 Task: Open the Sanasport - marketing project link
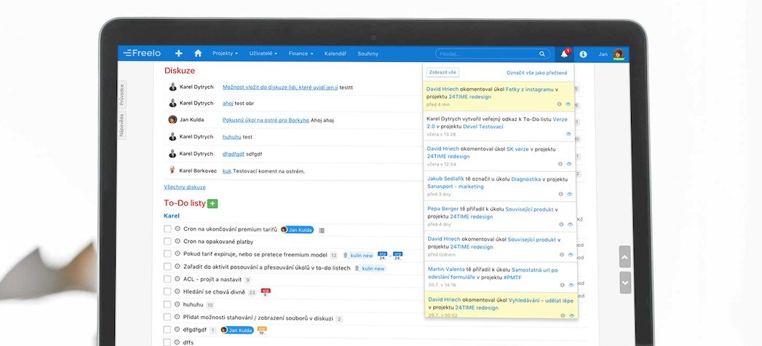[x=456, y=186]
